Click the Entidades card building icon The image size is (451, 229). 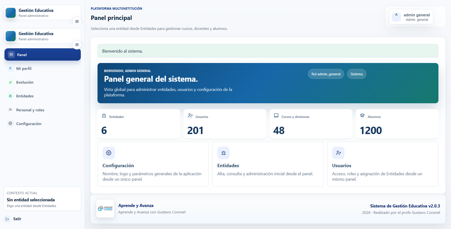click(x=224, y=153)
